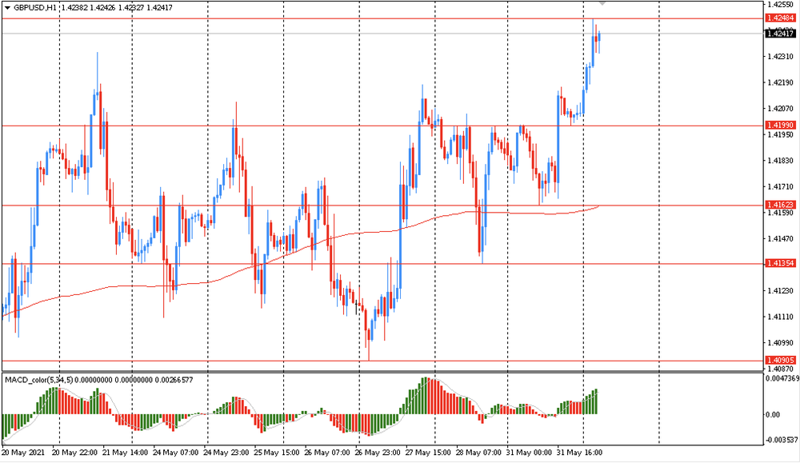Click the 1.41470 price scale value
Image resolution: width=800 pixels, height=463 pixels.
point(781,238)
